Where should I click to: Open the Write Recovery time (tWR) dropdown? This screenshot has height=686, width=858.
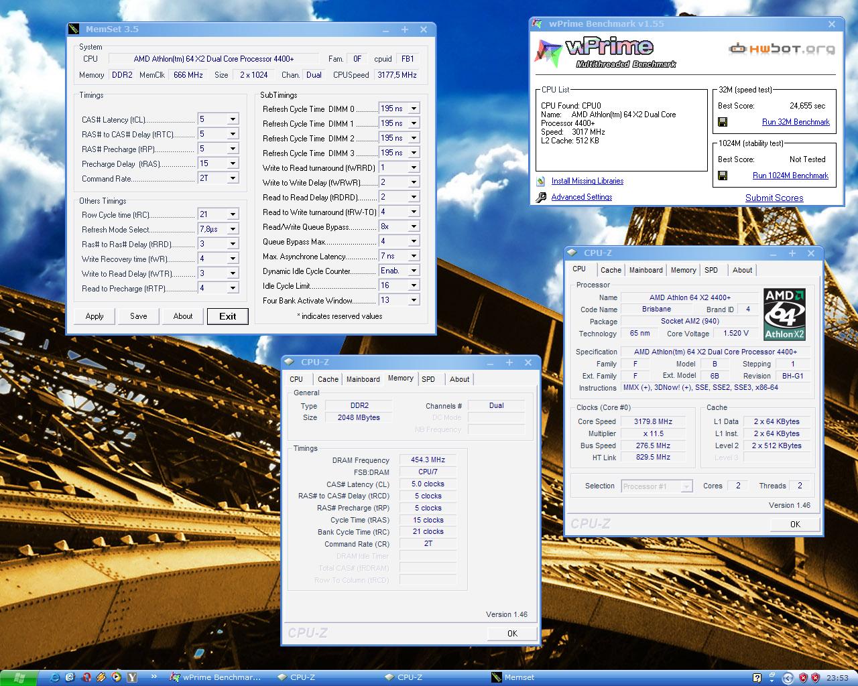click(x=233, y=259)
